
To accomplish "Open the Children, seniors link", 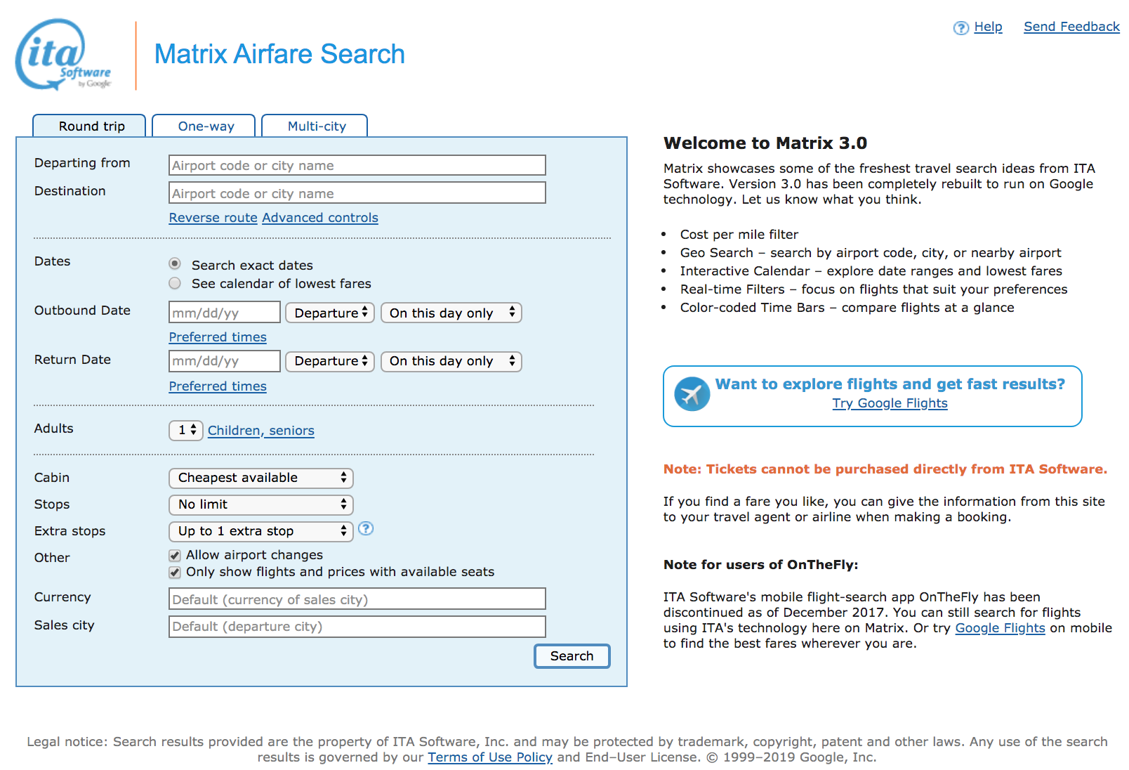I will 261,431.
